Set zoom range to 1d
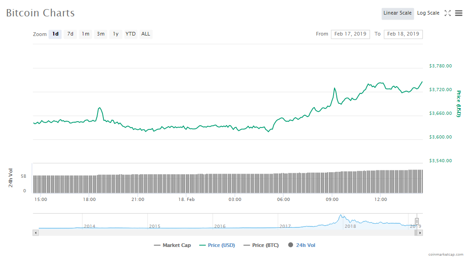The width and height of the screenshot is (468, 262). pos(55,34)
